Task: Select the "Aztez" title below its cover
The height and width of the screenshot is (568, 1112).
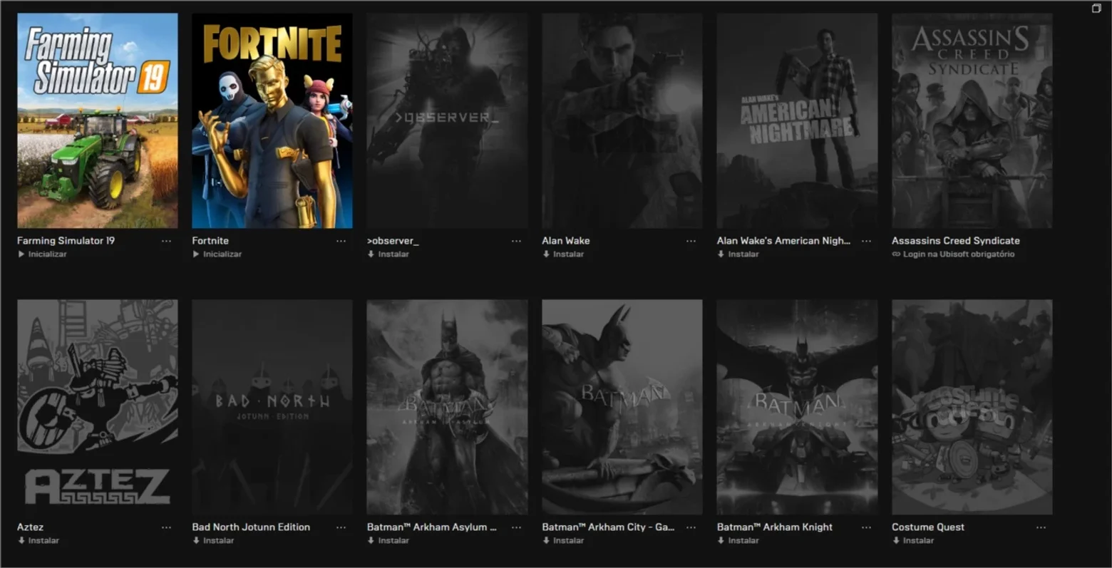Action: [30, 527]
